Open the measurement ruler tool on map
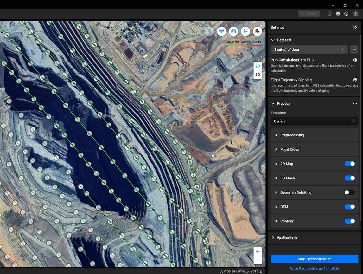363x274 pixels. point(257,31)
